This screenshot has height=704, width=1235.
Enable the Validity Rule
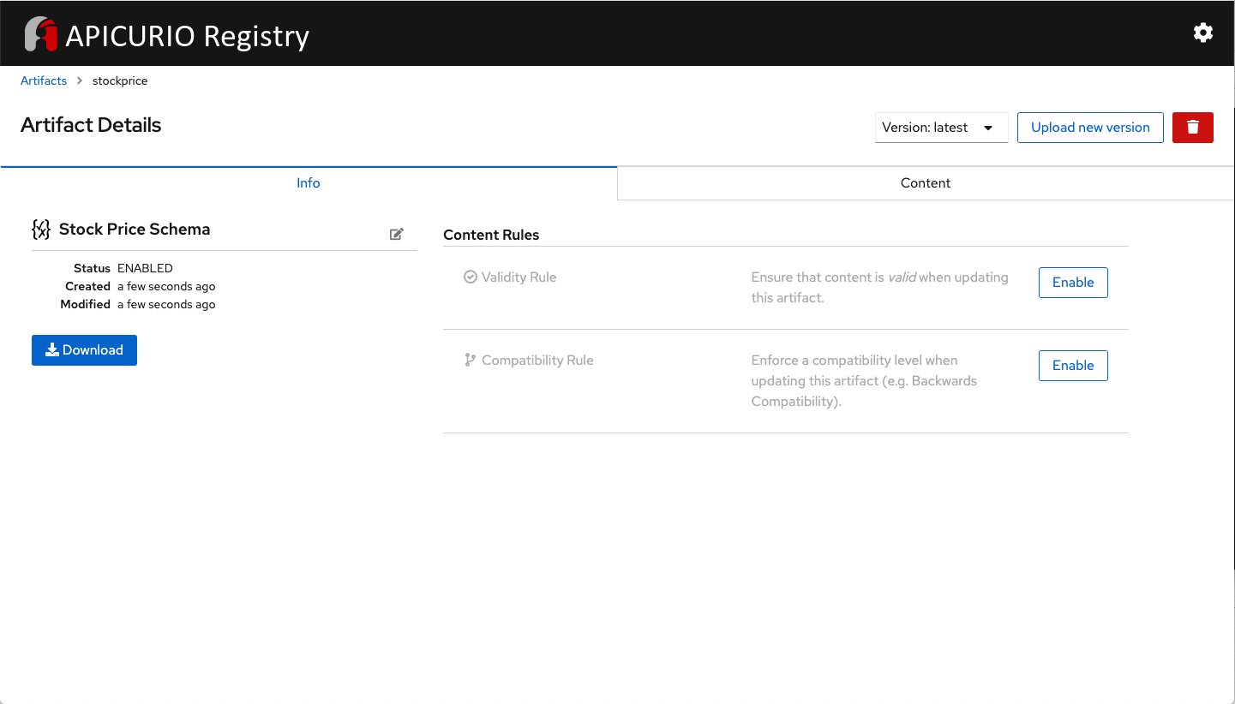pyautogui.click(x=1072, y=283)
